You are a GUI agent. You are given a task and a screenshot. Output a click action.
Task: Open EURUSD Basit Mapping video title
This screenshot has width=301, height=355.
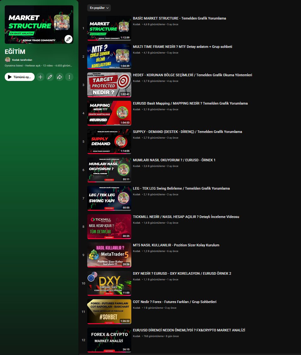tap(190, 103)
